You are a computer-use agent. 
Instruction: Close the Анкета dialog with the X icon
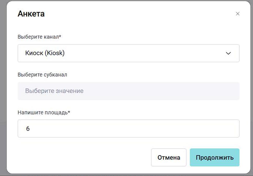pos(237,14)
